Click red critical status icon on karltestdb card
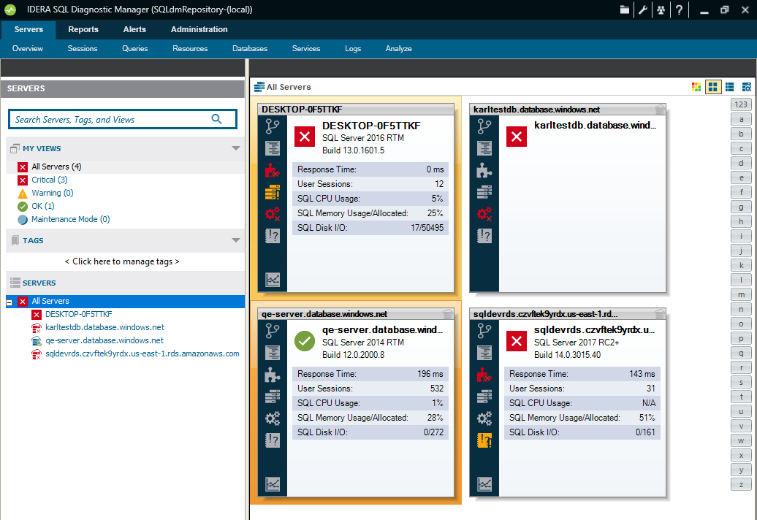The width and height of the screenshot is (757, 520). (517, 137)
